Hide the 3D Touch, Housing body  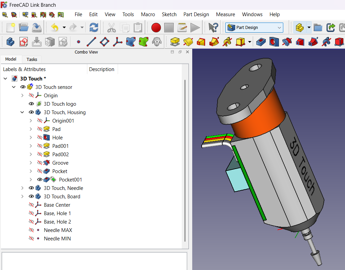click(31, 112)
